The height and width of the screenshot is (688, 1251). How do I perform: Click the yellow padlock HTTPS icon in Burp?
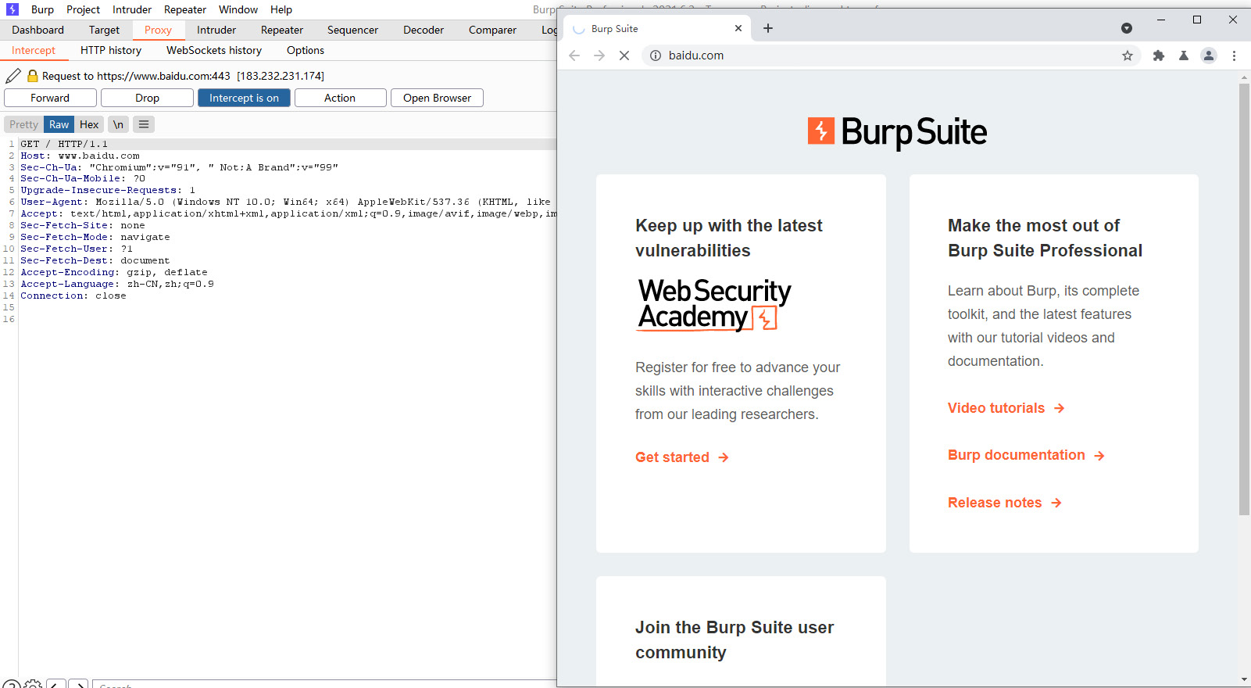(x=33, y=76)
